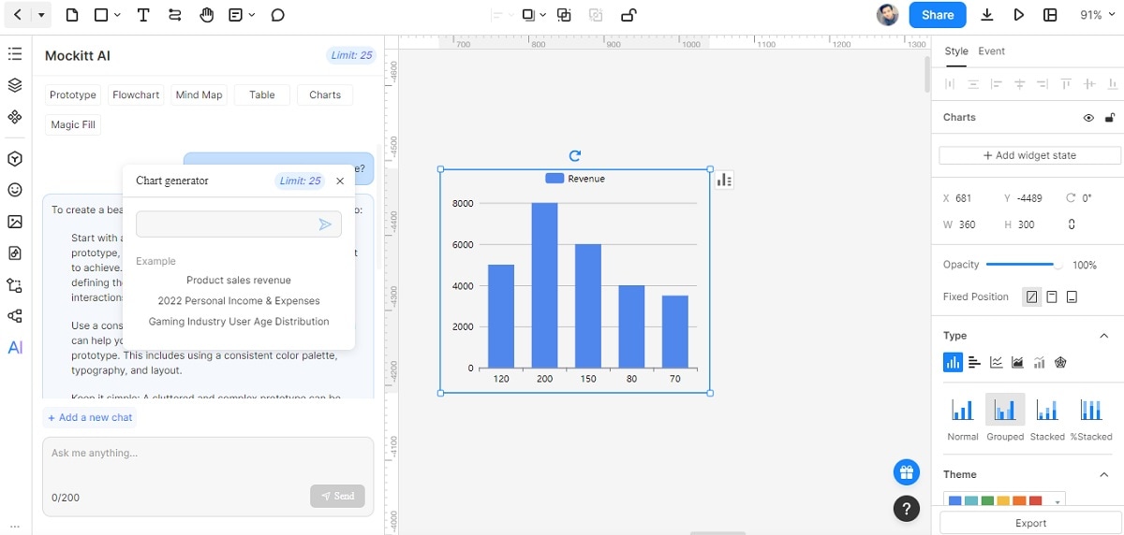Viewport: 1124px width, 535px height.
Task: Toggle the aspect ratio lock icon
Action: pos(1072,224)
